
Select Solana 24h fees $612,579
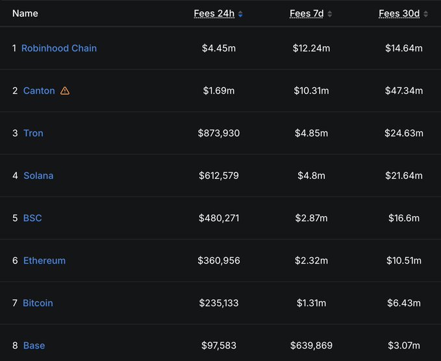tap(219, 176)
